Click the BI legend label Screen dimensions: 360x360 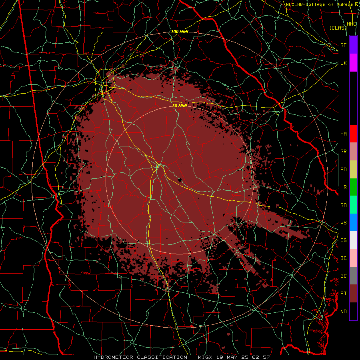coord(344,294)
